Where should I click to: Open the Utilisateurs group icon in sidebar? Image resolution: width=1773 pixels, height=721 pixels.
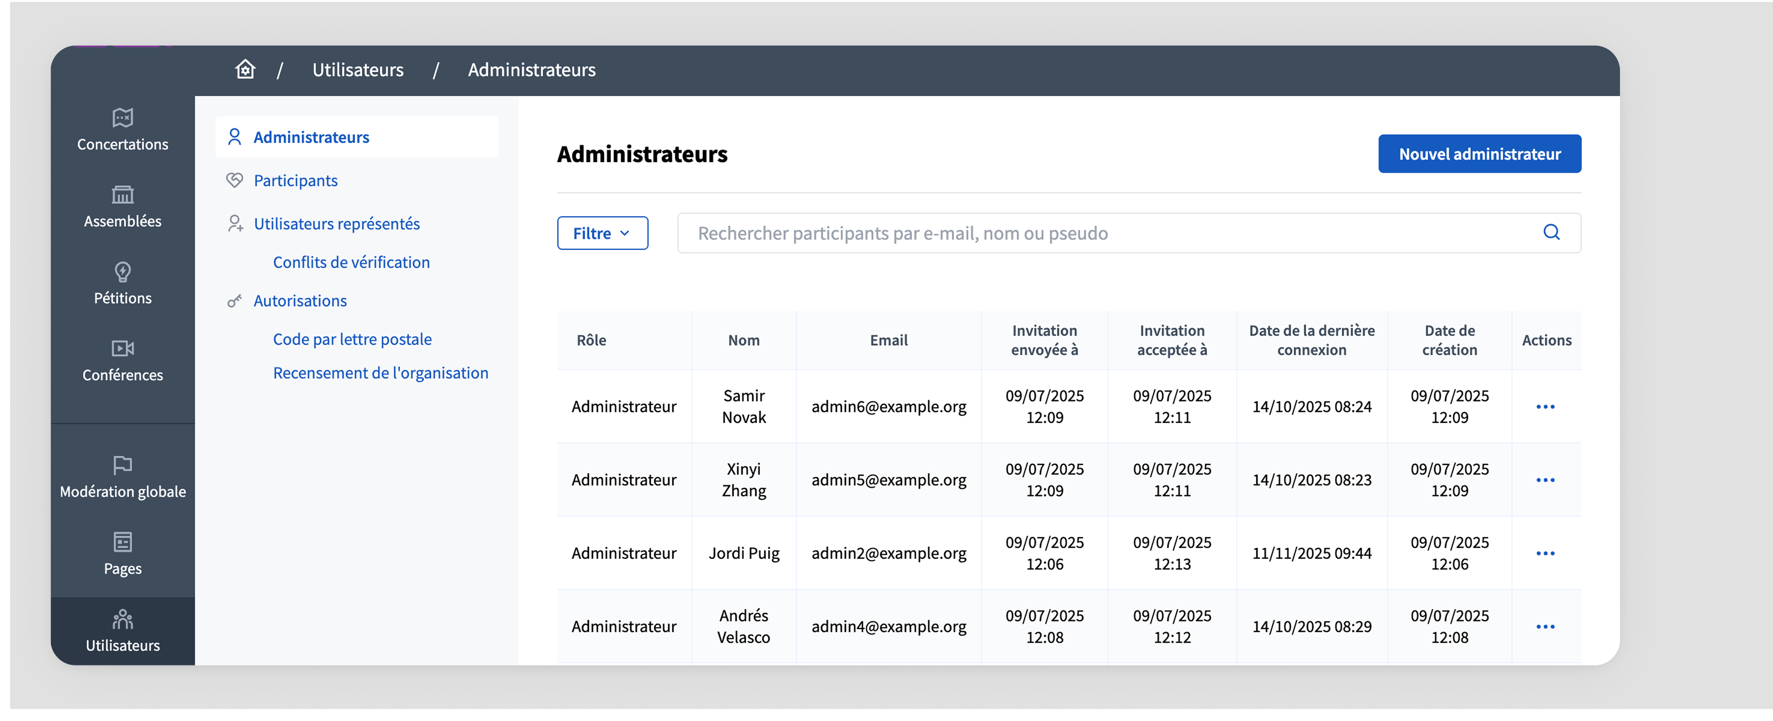[123, 619]
